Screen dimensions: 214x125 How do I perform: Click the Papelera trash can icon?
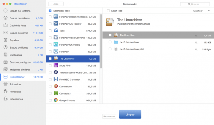5,40
